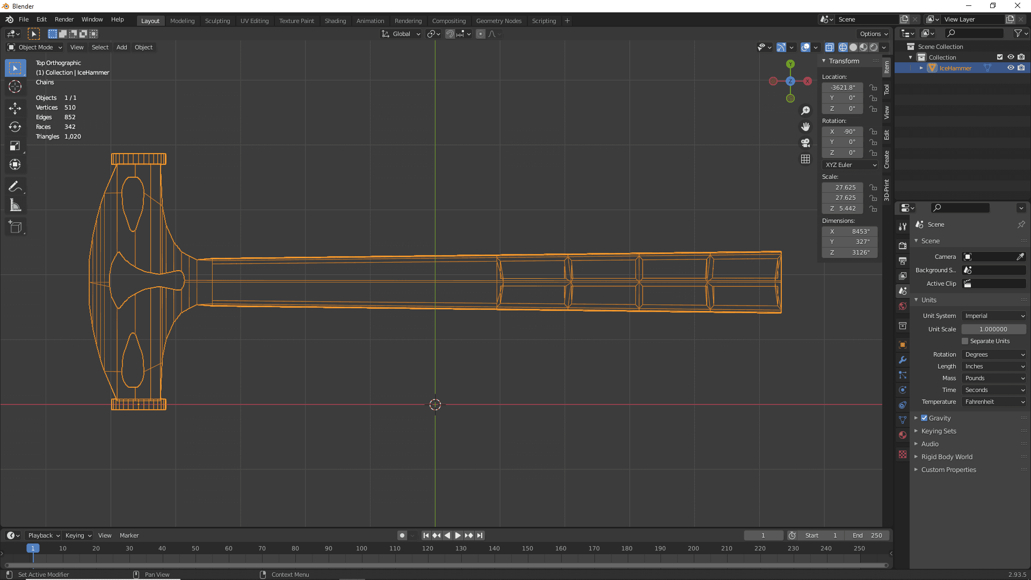This screenshot has height=580, width=1031.
Task: Open the Output properties tab
Action: 903,260
